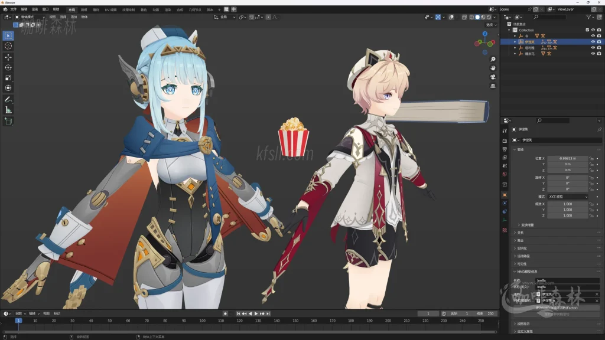Expand the 塔利雅 object in outliner
Image resolution: width=605 pixels, height=340 pixels.
point(515,48)
